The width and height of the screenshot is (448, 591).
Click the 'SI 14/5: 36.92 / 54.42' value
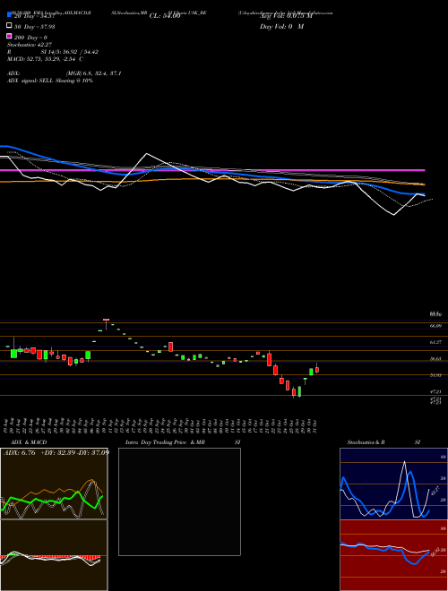point(69,52)
